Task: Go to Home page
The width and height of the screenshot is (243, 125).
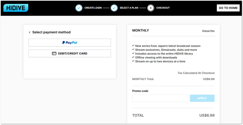Action: [x=228, y=8]
